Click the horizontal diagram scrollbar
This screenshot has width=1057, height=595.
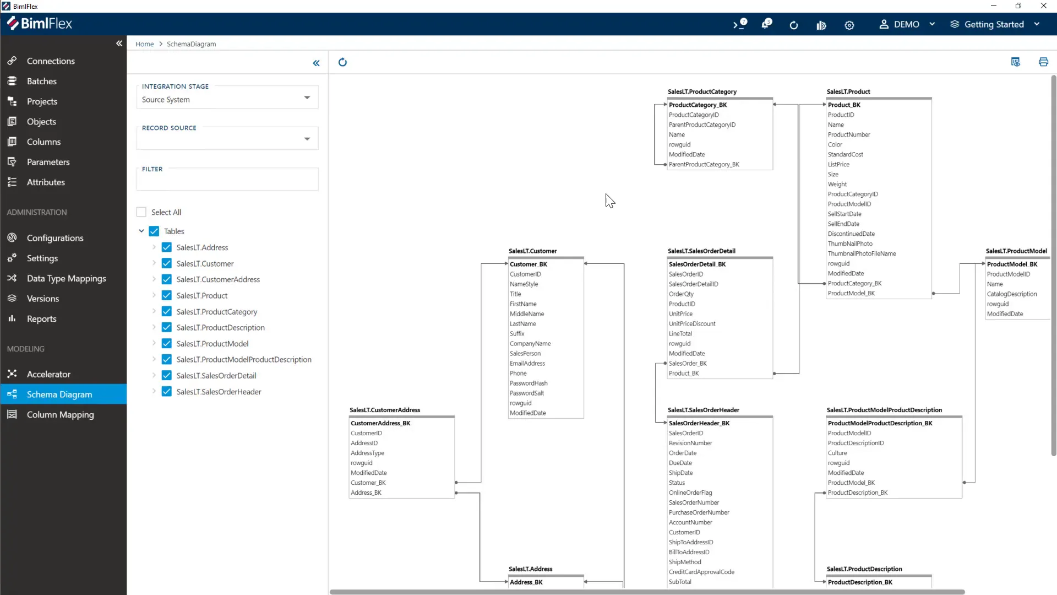647,592
